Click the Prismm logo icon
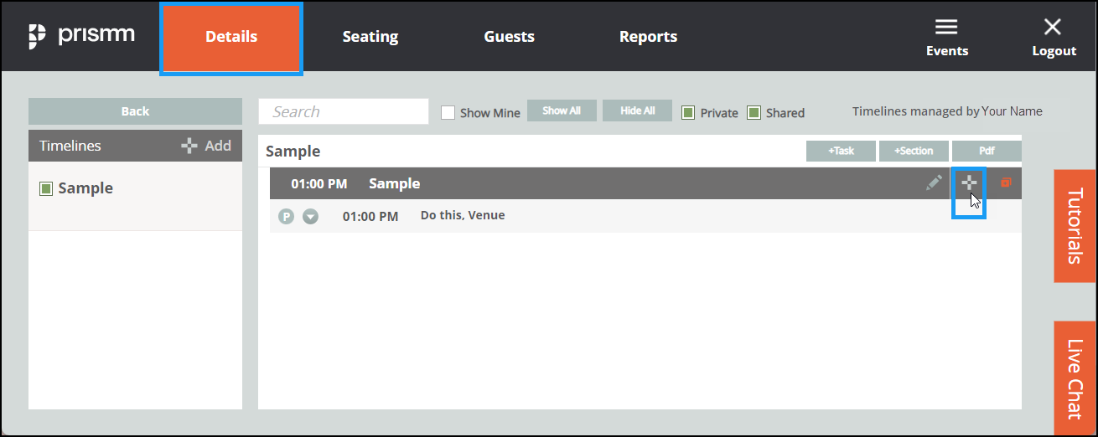Image resolution: width=1098 pixels, height=437 pixels. click(x=36, y=37)
